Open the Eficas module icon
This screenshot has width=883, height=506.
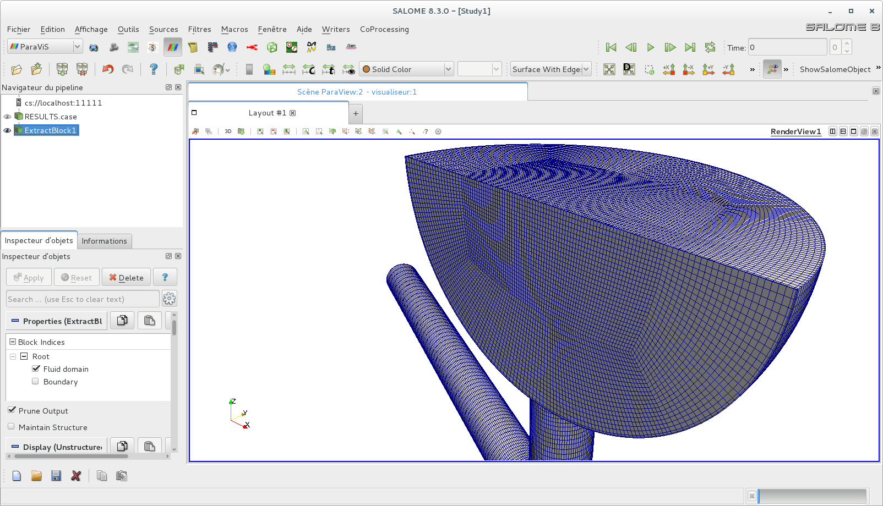click(x=331, y=47)
